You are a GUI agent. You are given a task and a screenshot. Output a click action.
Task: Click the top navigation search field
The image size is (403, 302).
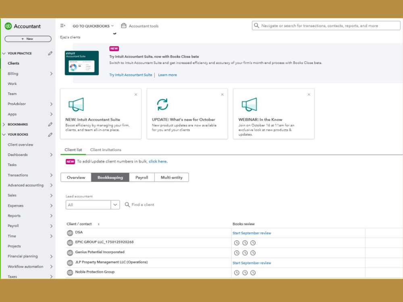pyautogui.click(x=326, y=26)
